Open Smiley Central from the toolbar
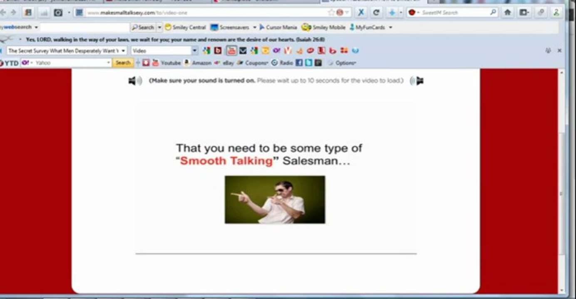Viewport: 576px width, 299px height. click(x=185, y=27)
